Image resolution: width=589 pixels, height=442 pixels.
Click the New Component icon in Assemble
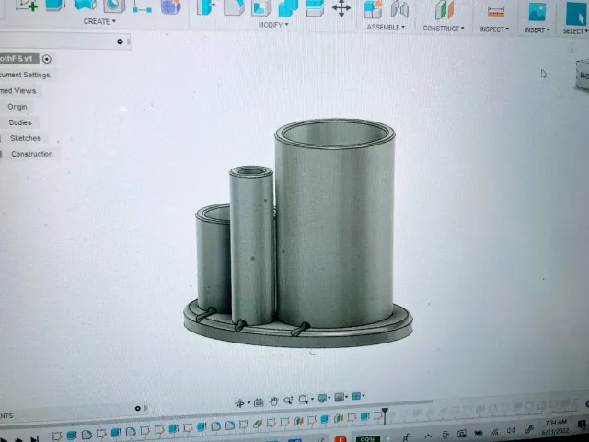373,9
